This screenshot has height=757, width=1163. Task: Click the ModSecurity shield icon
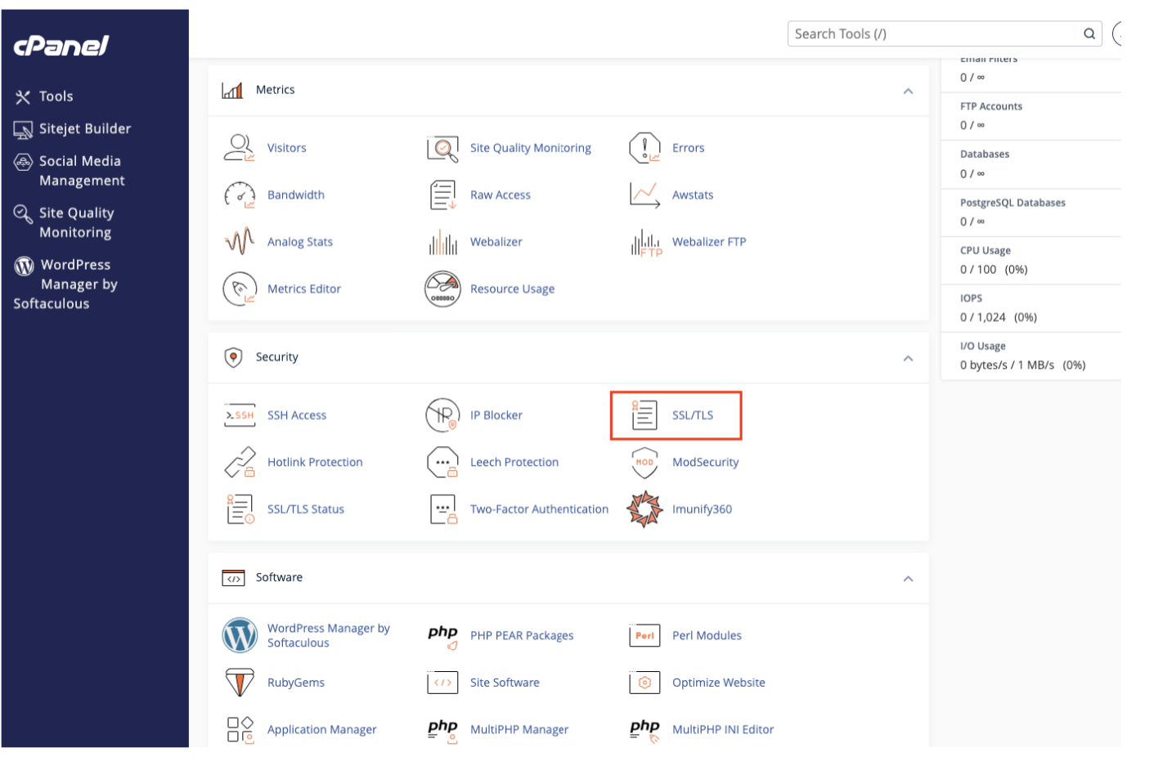coord(644,463)
